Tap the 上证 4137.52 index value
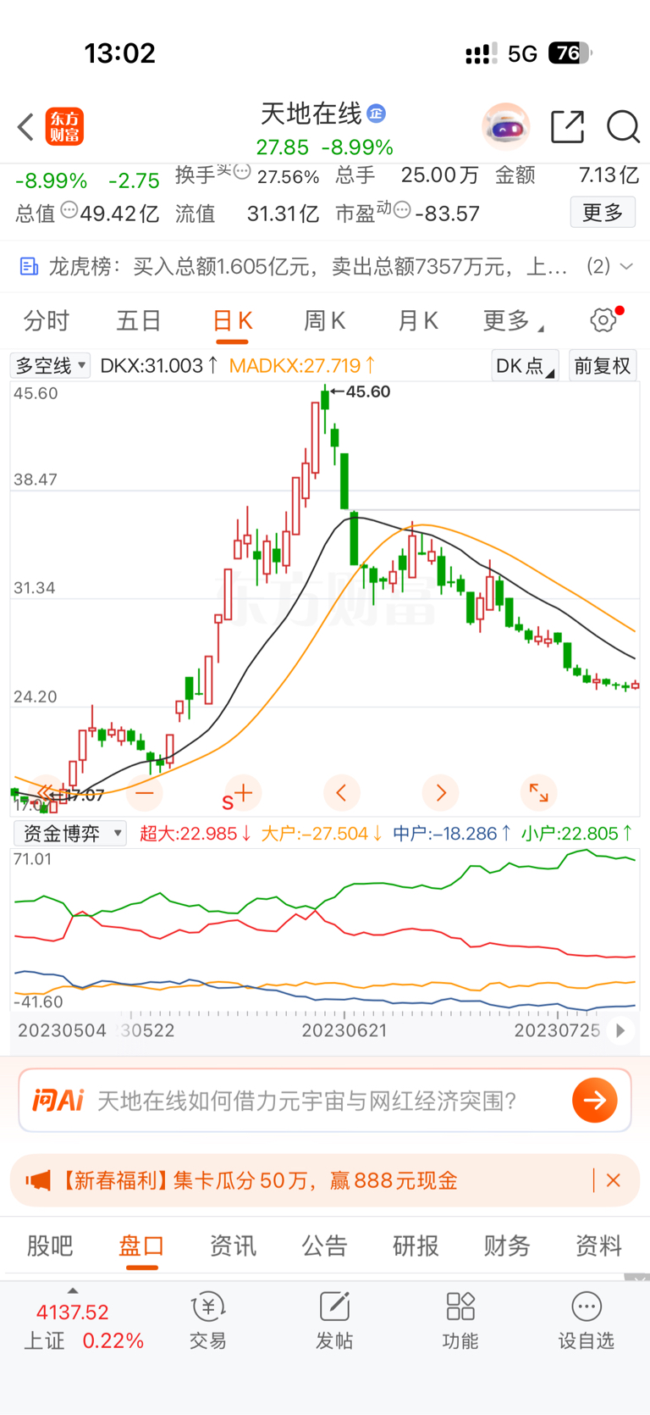This screenshot has width=650, height=1415. click(73, 1312)
